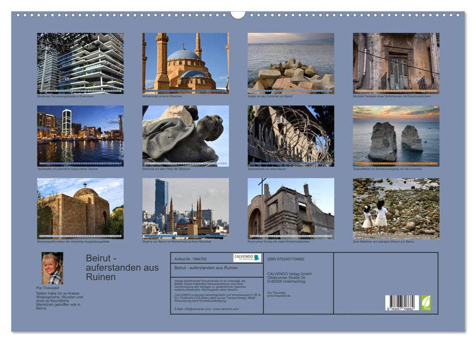Click the green eco certification logo
Screen dimensions: 476x343
pyautogui.click(x=426, y=302)
